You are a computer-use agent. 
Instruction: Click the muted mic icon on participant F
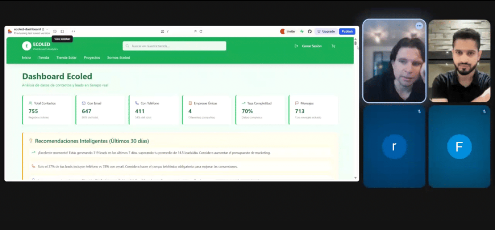coord(484,111)
